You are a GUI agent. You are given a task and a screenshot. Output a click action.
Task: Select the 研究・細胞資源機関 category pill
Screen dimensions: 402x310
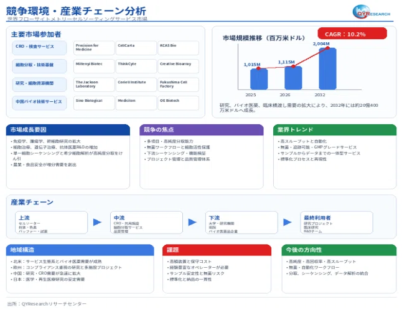(39, 84)
